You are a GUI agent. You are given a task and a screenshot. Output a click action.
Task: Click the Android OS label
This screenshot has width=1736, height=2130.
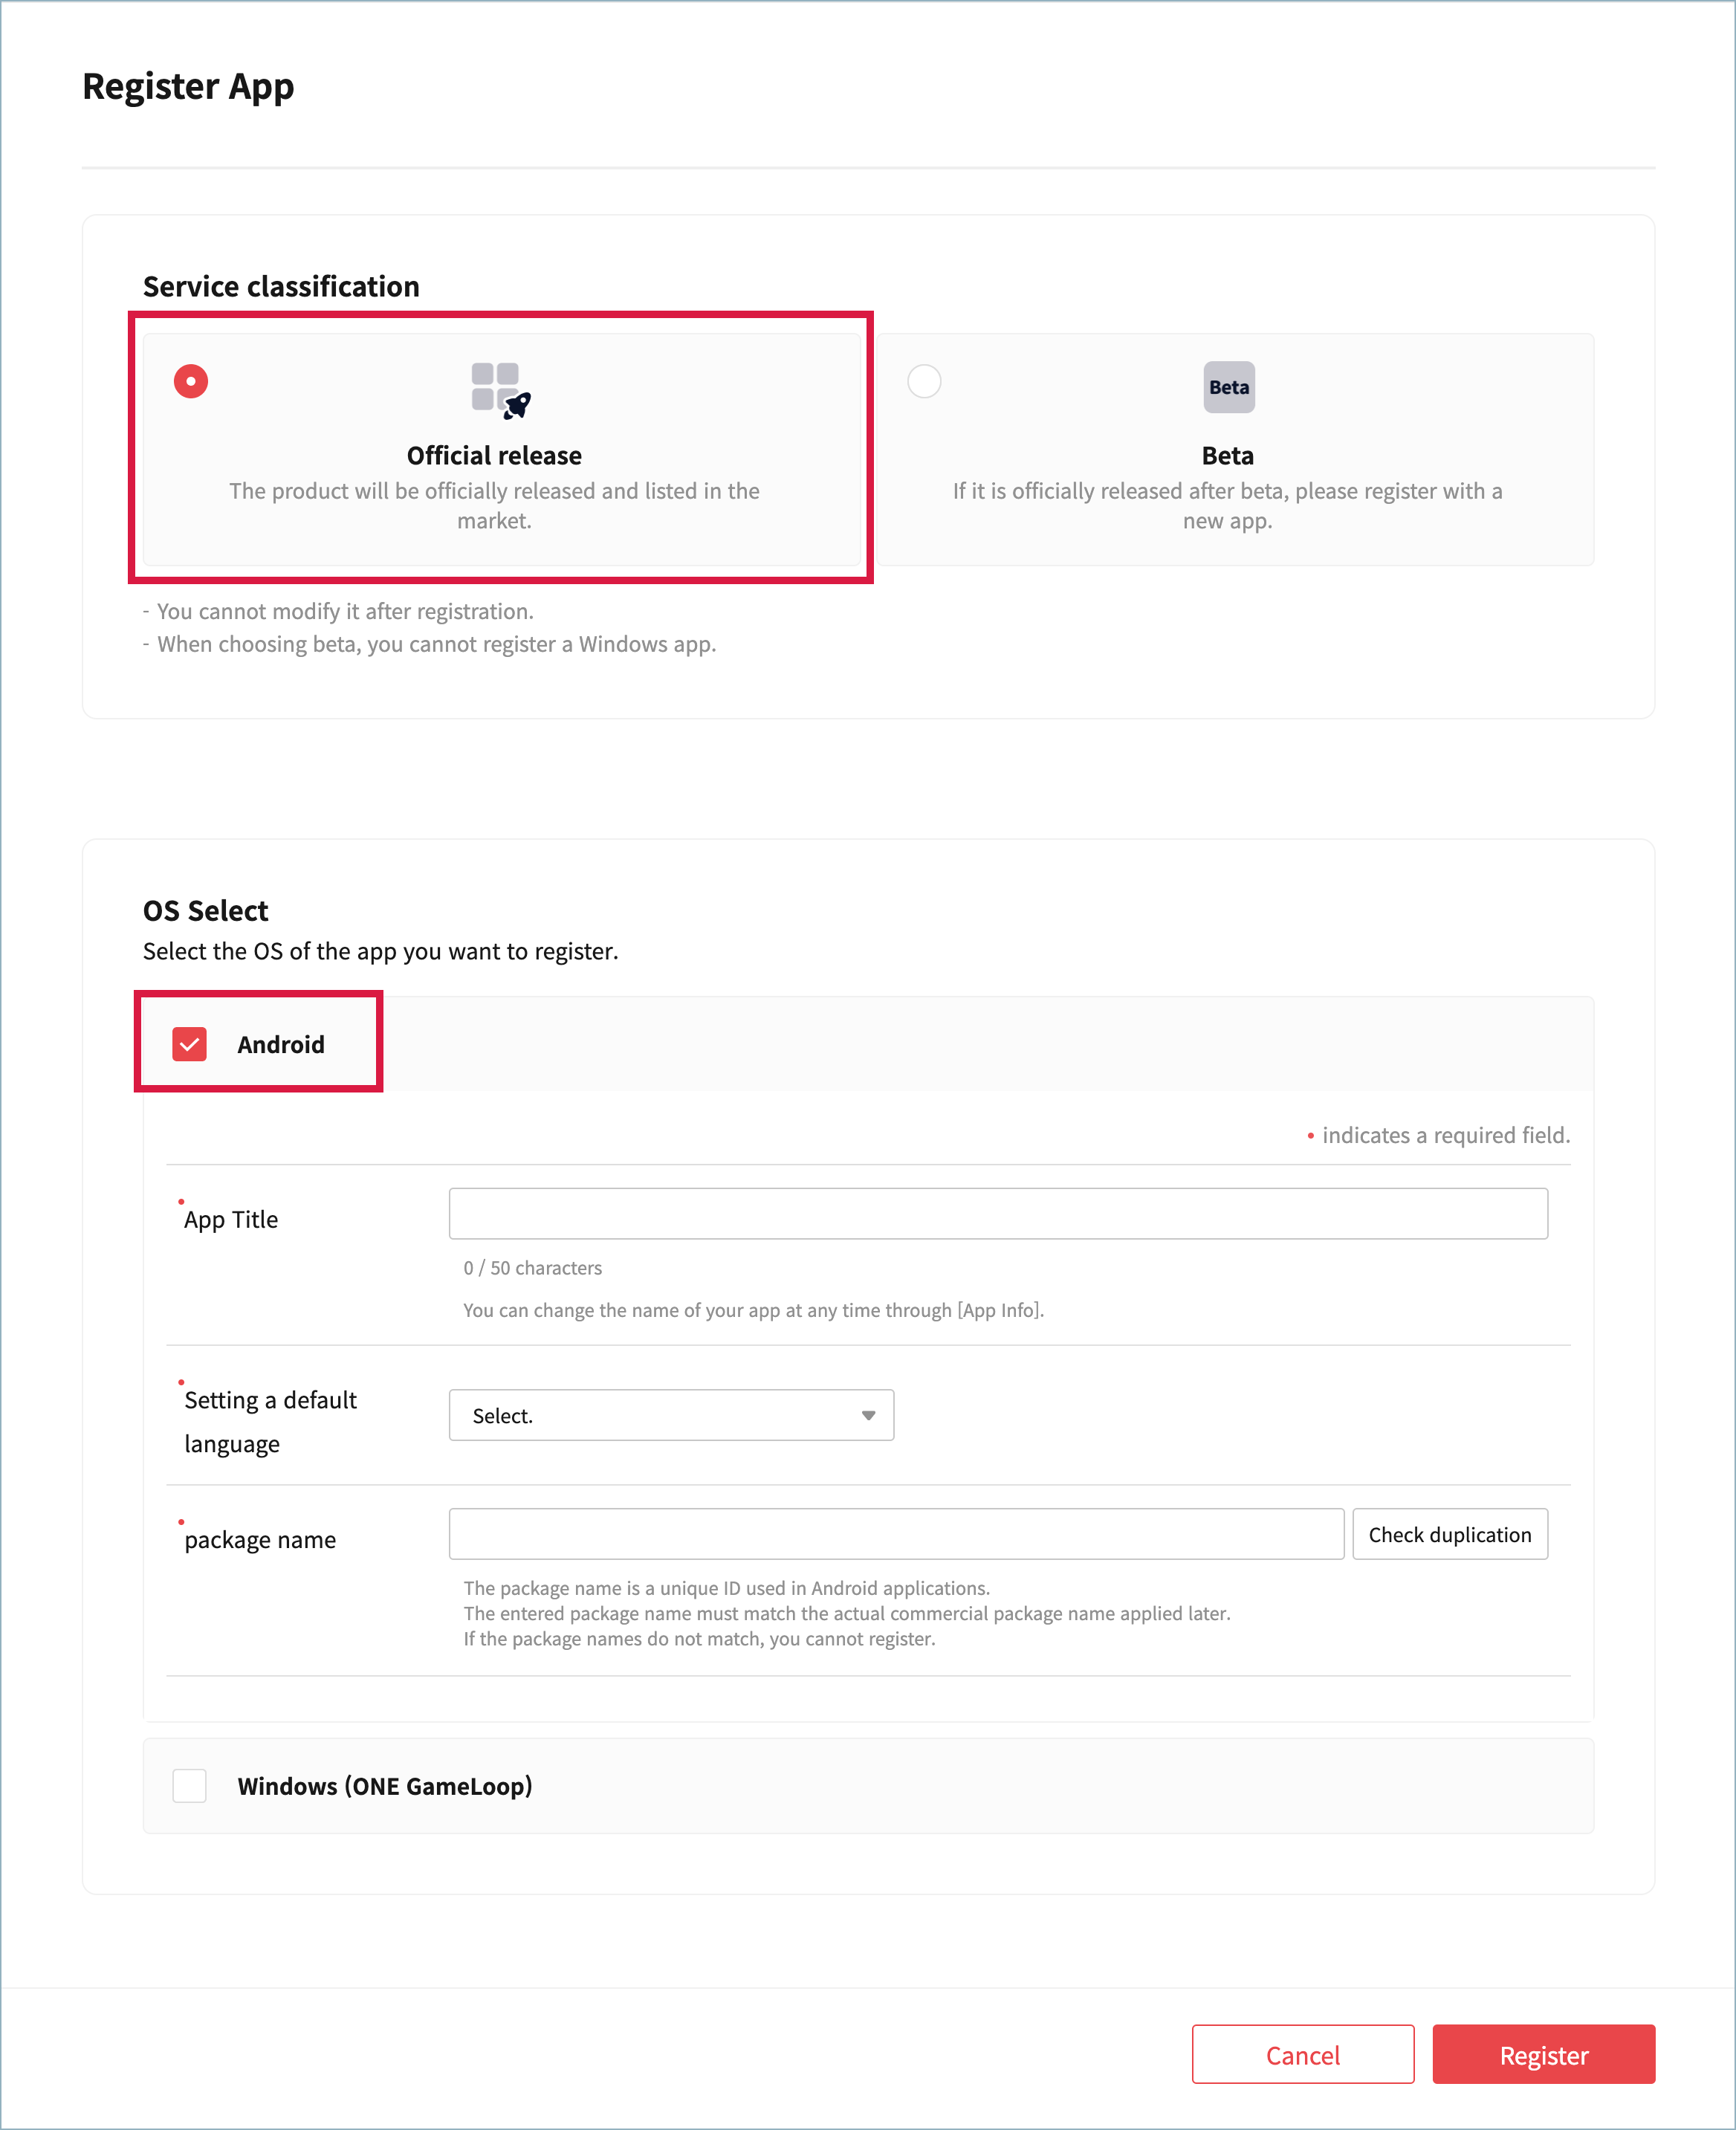coord(281,1044)
